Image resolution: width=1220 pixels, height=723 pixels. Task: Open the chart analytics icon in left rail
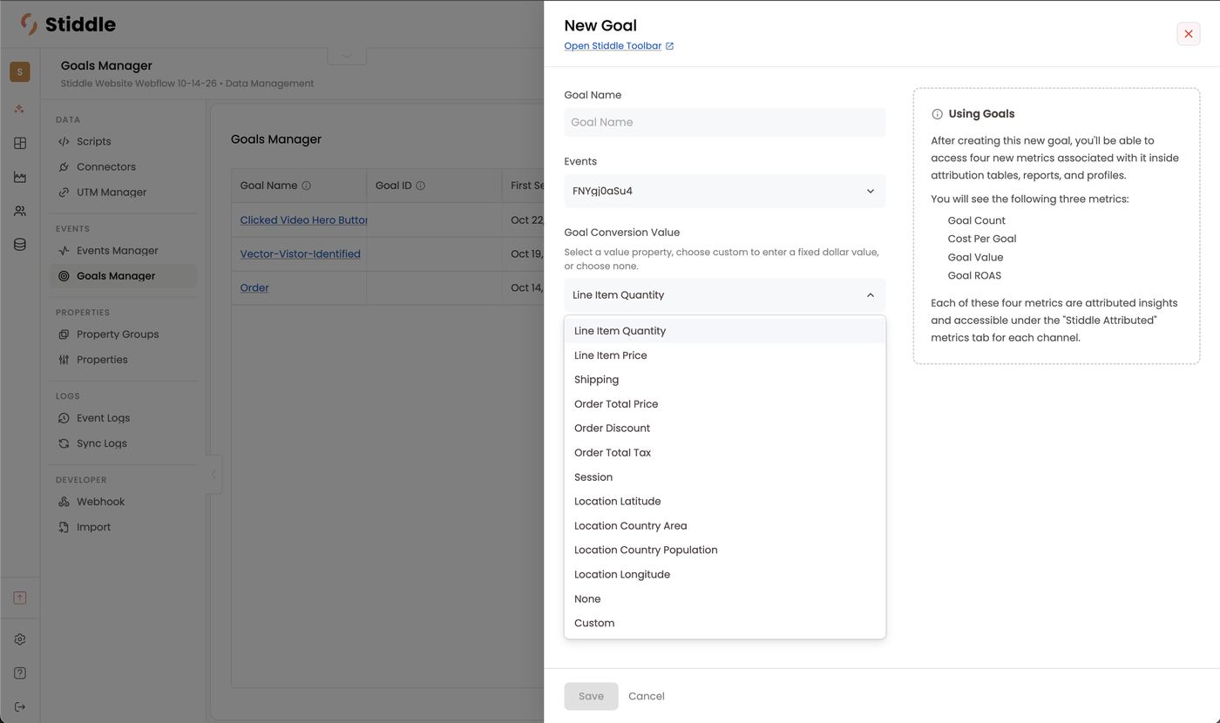click(20, 177)
